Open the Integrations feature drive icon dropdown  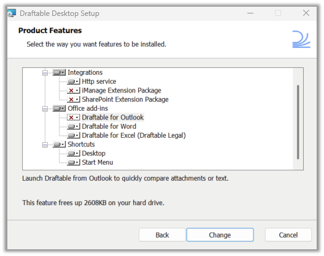(x=59, y=72)
